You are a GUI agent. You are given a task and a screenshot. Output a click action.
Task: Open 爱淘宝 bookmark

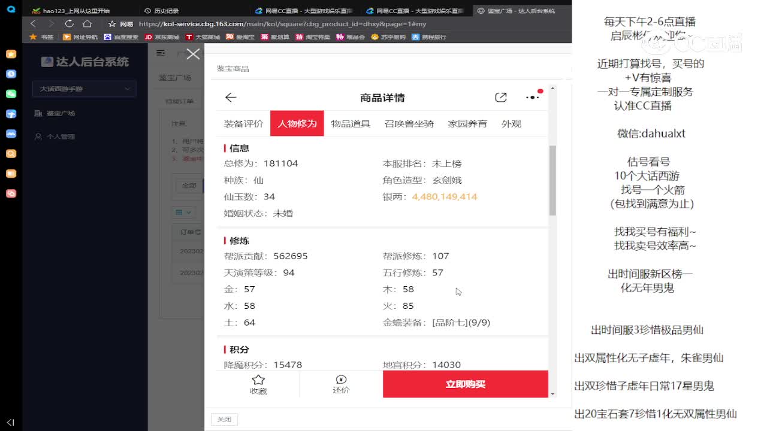point(240,37)
